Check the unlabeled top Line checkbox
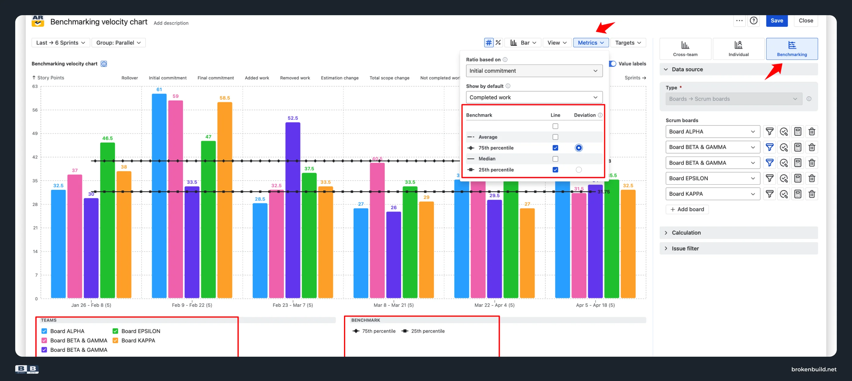The height and width of the screenshot is (381, 852). (555, 126)
